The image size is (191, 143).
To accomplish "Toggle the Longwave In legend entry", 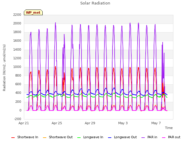I will 90,137.
